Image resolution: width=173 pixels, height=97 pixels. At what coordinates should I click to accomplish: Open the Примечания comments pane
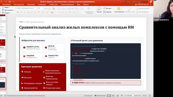coord(100,96)
